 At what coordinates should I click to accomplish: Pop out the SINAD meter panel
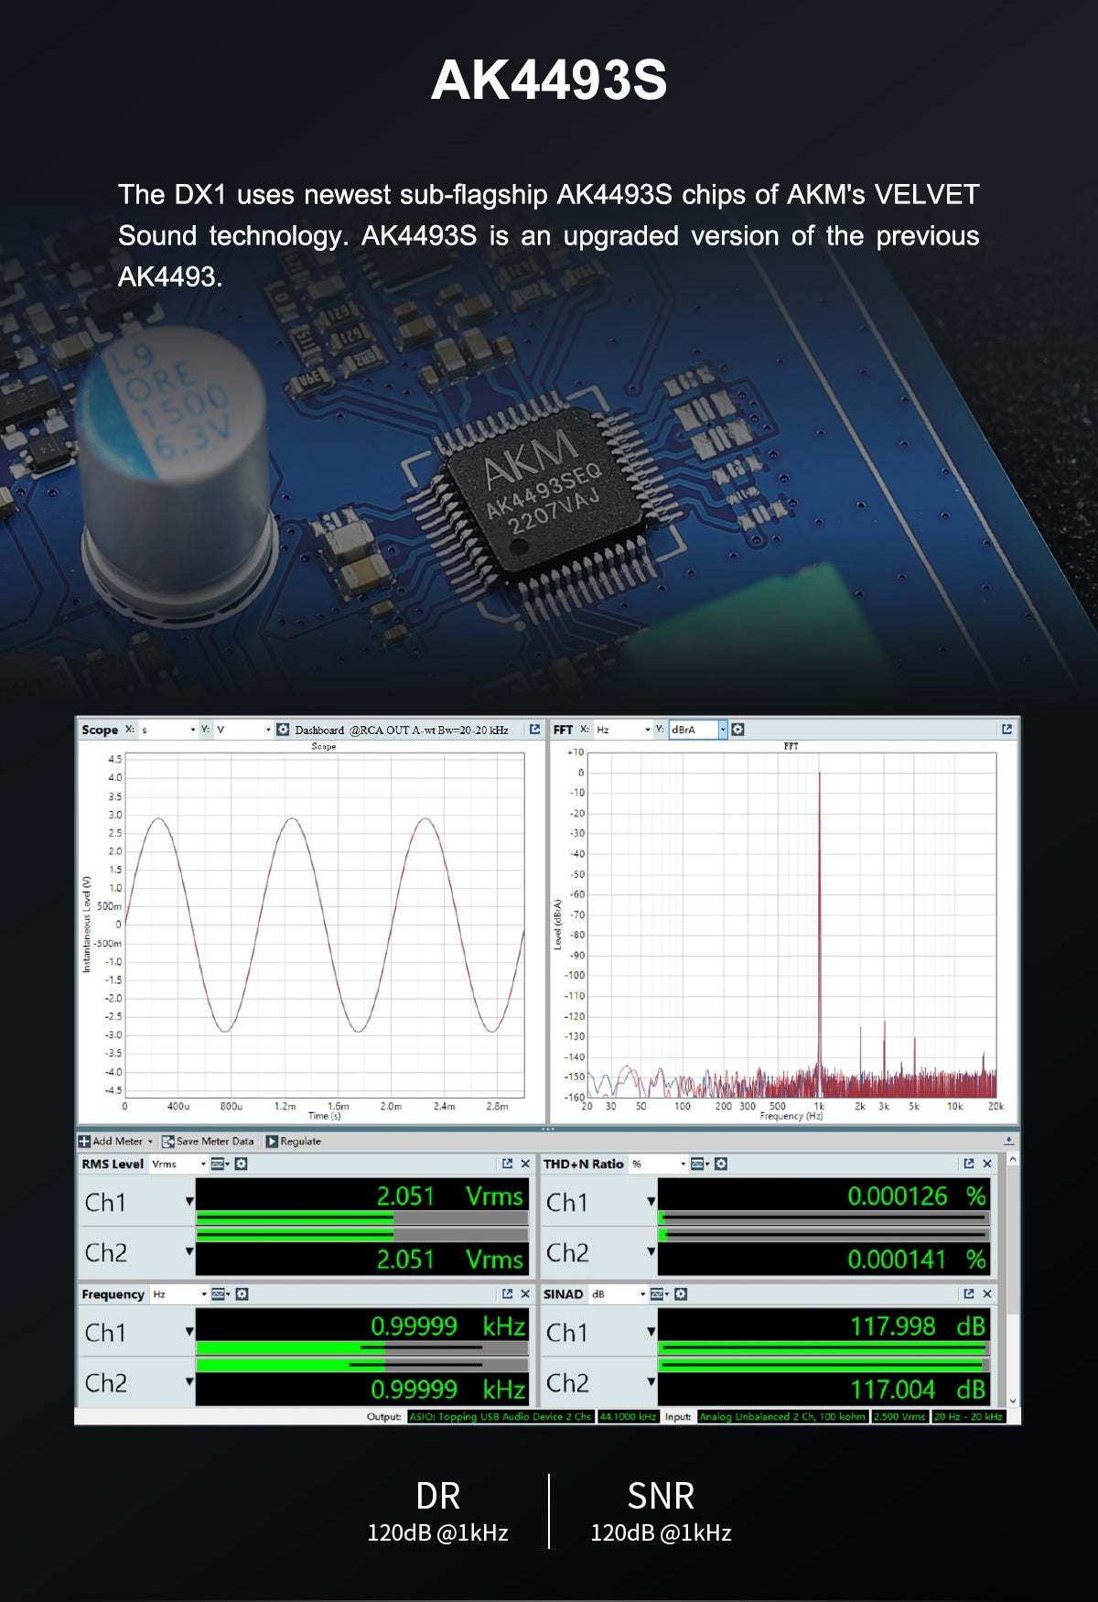tap(968, 1294)
